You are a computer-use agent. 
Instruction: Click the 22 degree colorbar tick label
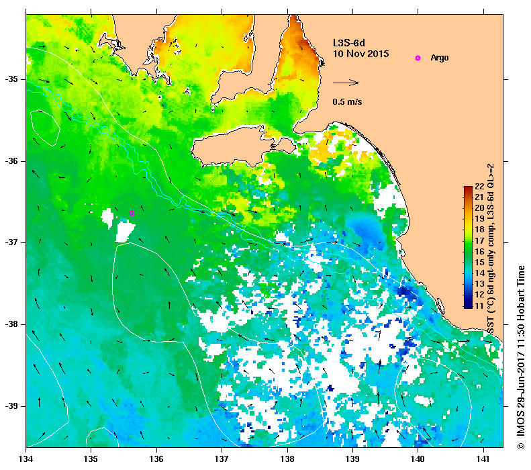[x=479, y=186]
